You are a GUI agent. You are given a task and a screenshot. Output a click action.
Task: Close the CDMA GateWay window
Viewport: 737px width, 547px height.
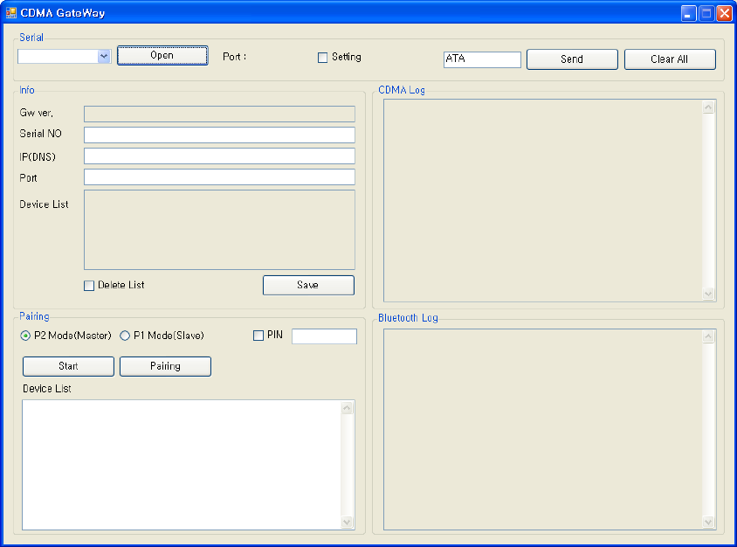click(724, 13)
